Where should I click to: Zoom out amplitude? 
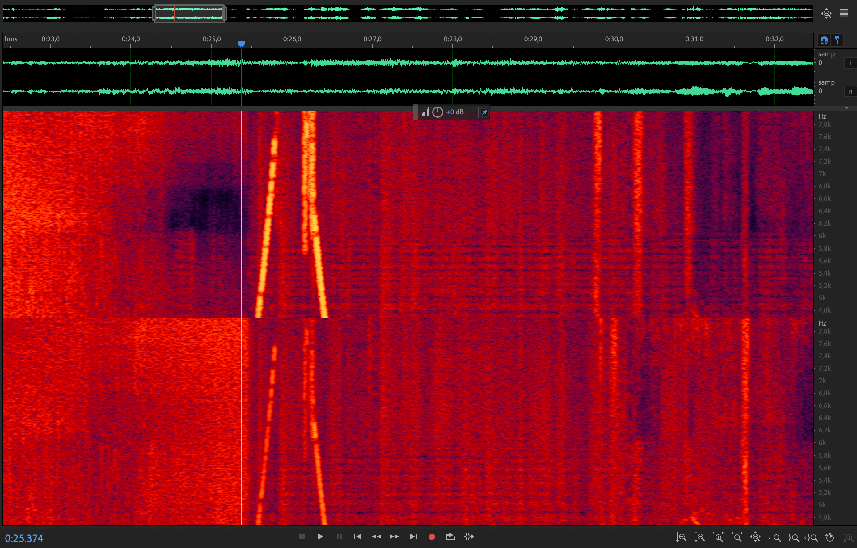click(x=699, y=537)
